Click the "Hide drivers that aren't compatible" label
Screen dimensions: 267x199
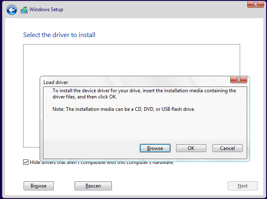tap(102, 162)
